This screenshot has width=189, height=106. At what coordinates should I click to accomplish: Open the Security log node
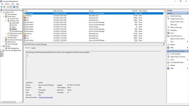tap(14, 25)
